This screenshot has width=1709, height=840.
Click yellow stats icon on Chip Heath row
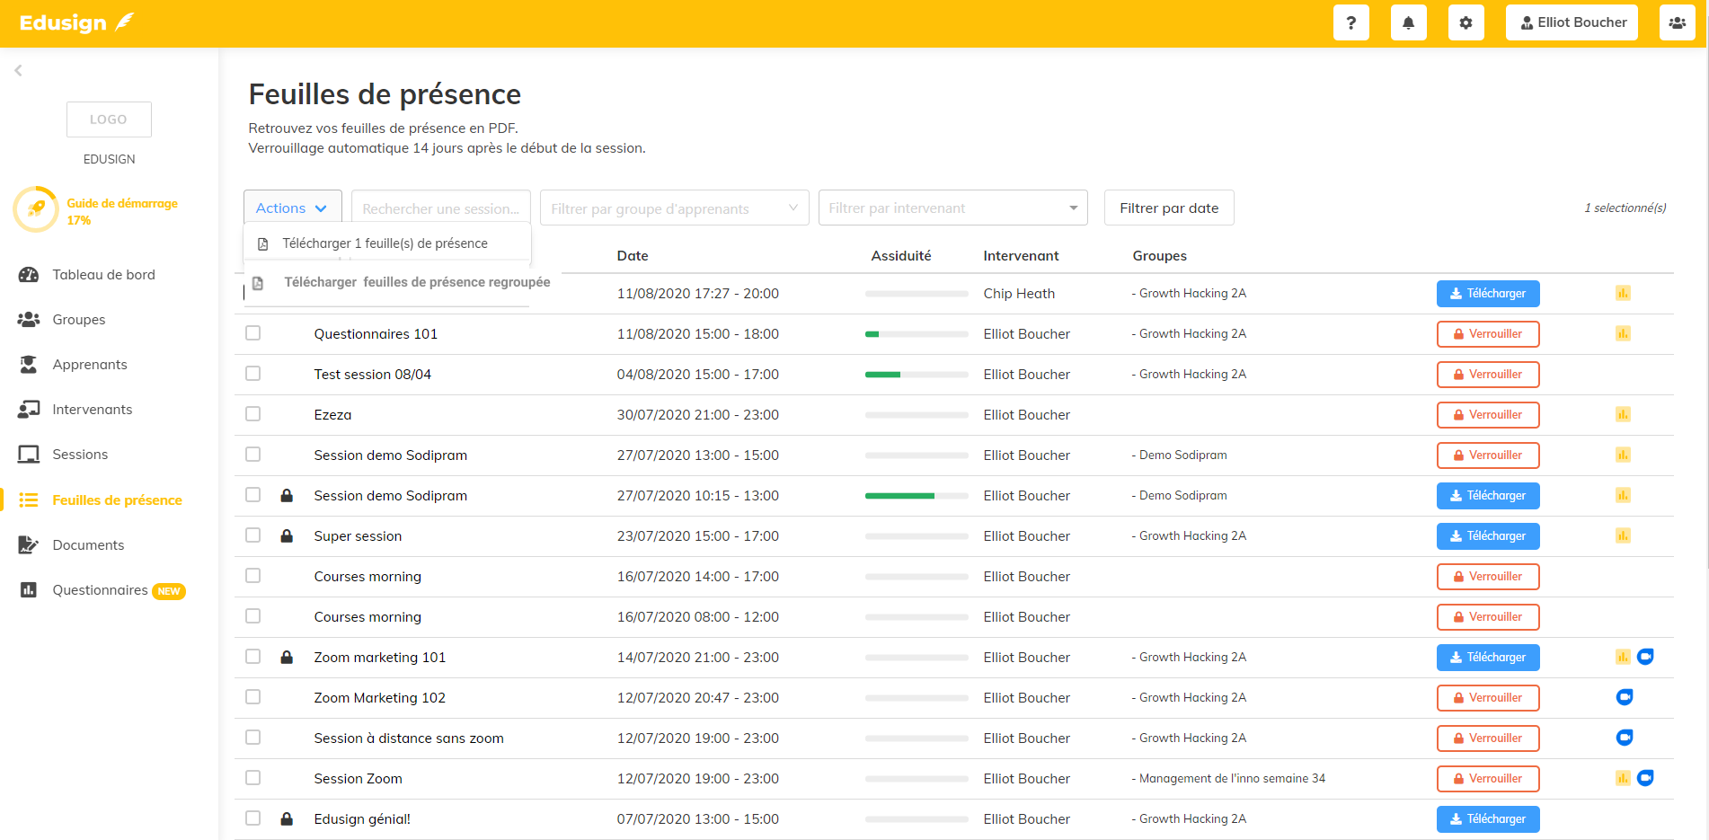1623,293
